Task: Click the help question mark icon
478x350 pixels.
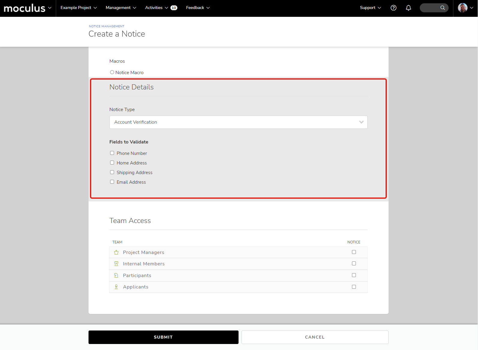Action: coord(393,8)
